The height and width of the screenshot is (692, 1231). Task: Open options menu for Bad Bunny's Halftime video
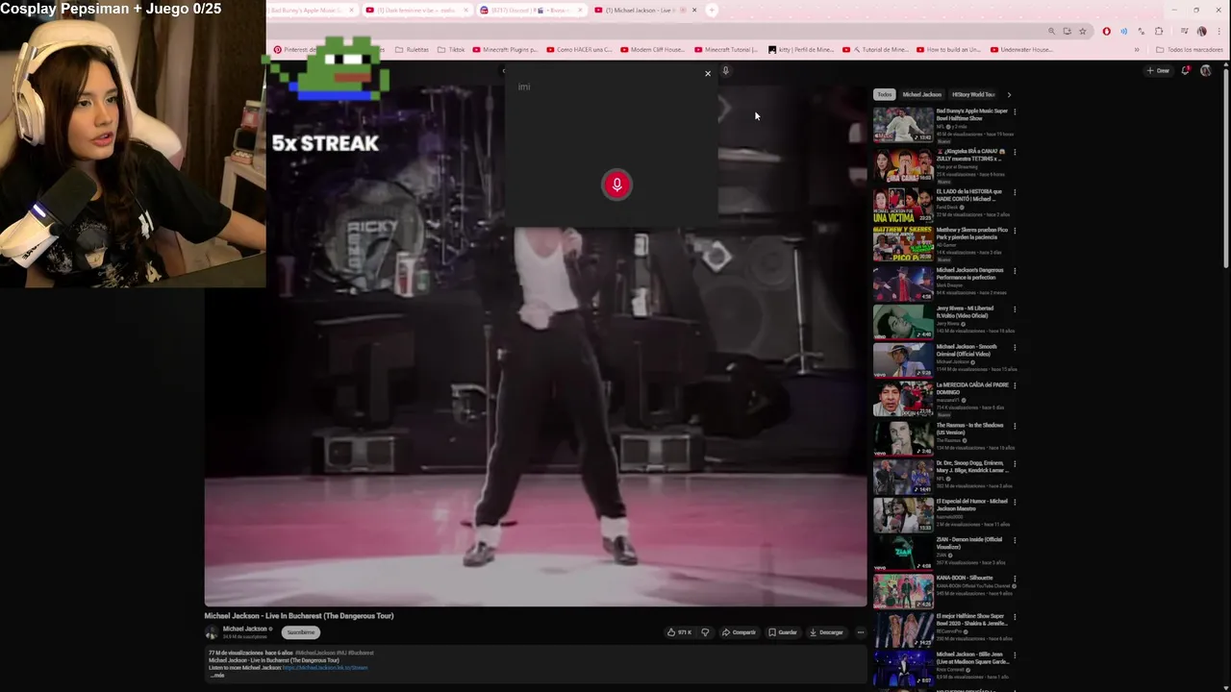pyautogui.click(x=1015, y=111)
